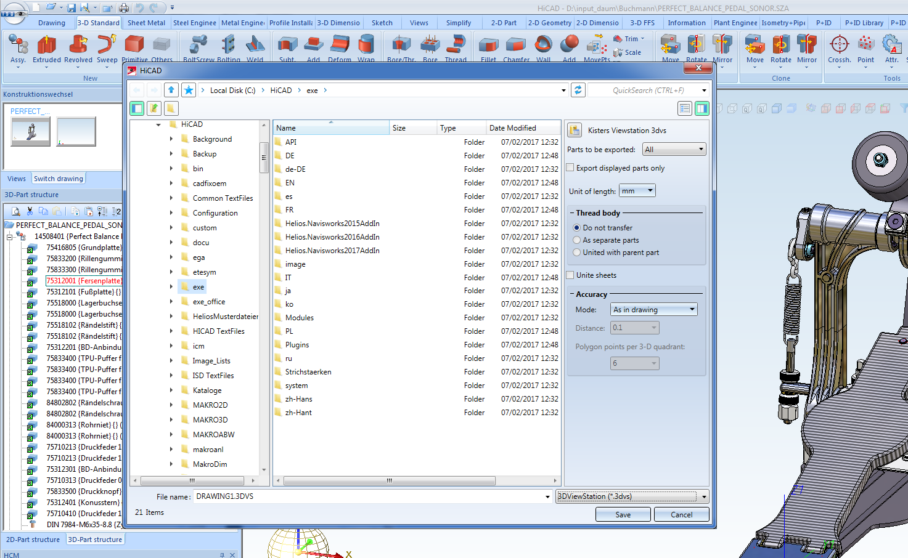Switch to the Sheet Metal ribbon tab
This screenshot has height=558, width=908.
click(x=146, y=23)
